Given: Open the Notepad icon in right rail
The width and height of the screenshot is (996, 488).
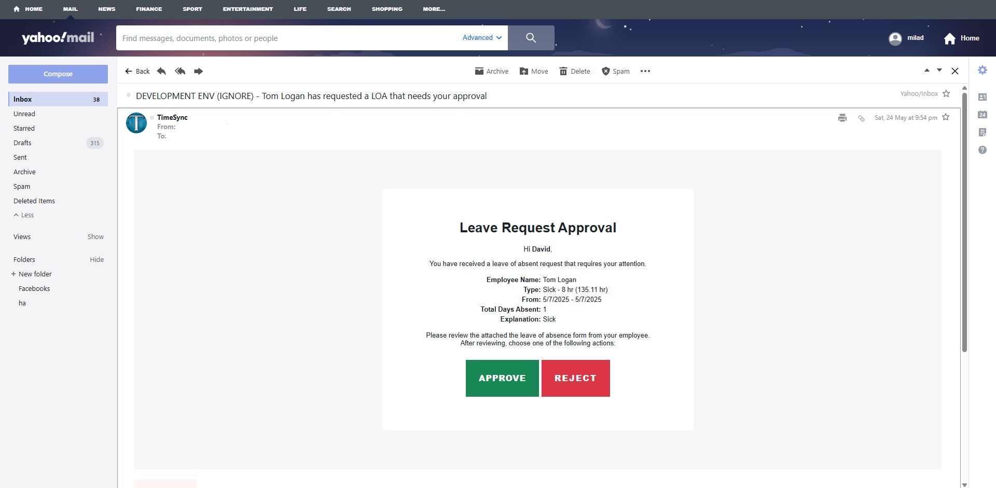Looking at the screenshot, I should (983, 132).
